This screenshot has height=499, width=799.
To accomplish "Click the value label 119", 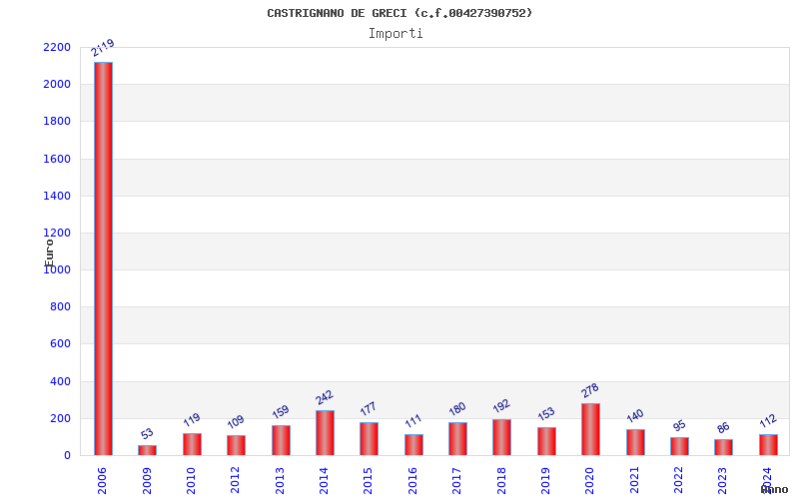I will pos(192,420).
